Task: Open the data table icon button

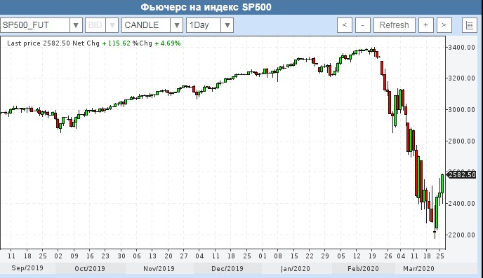Action: tap(470, 25)
